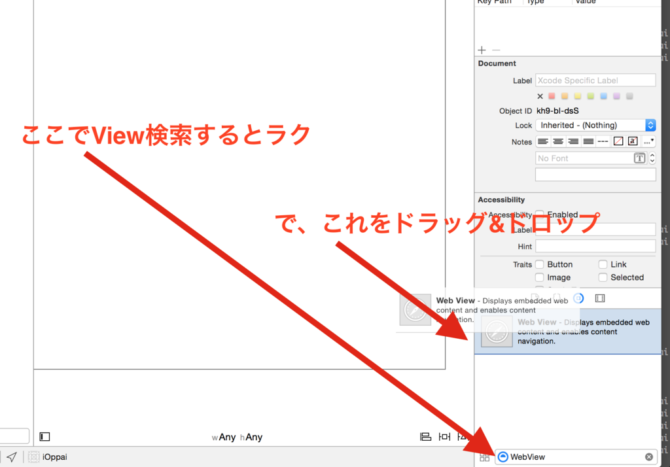Open the notes background color 'a' box
This screenshot has width=670, height=467.
pos(633,141)
